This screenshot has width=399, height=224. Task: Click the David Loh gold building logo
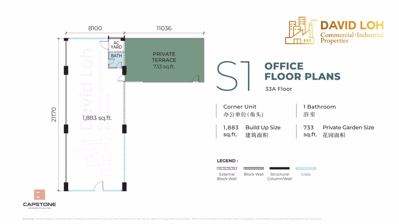(301, 30)
